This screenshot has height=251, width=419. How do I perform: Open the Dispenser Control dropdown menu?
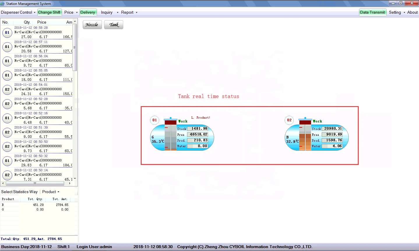coord(18,13)
